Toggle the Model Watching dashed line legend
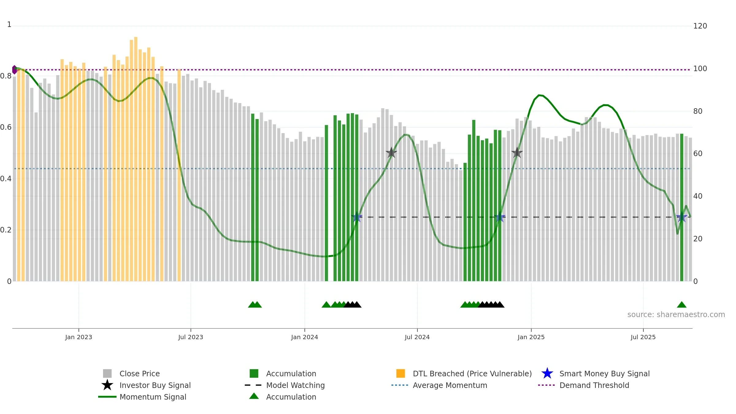 pyautogui.click(x=285, y=385)
